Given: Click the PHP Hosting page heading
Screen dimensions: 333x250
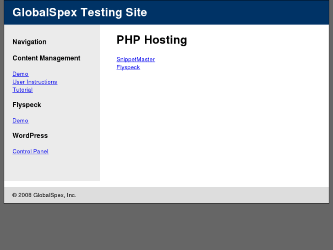Looking at the screenshot, I should 152,40.
